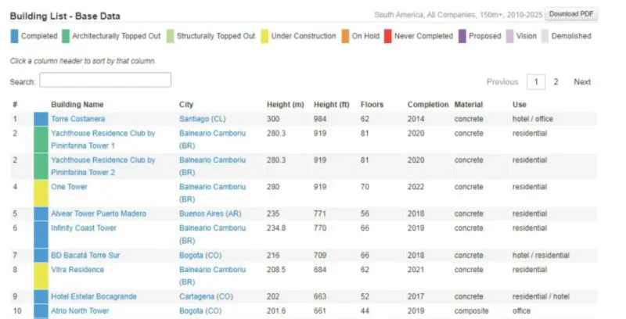Click Vitra Residence's yellow status color cell
626x319 pixels.
41,276
